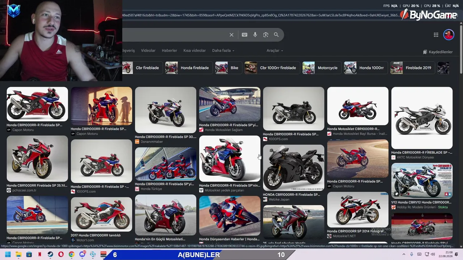The width and height of the screenshot is (463, 260).
Task: Open Honda'nın En Güçlü Motosikleti image
Action: pos(166,215)
